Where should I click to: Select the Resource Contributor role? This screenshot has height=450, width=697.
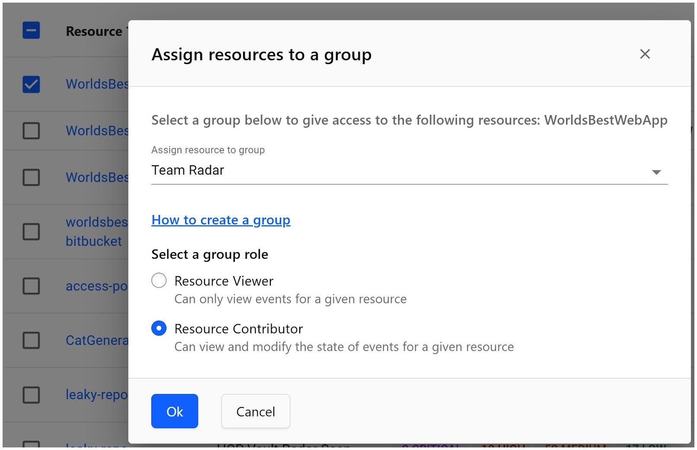[159, 328]
